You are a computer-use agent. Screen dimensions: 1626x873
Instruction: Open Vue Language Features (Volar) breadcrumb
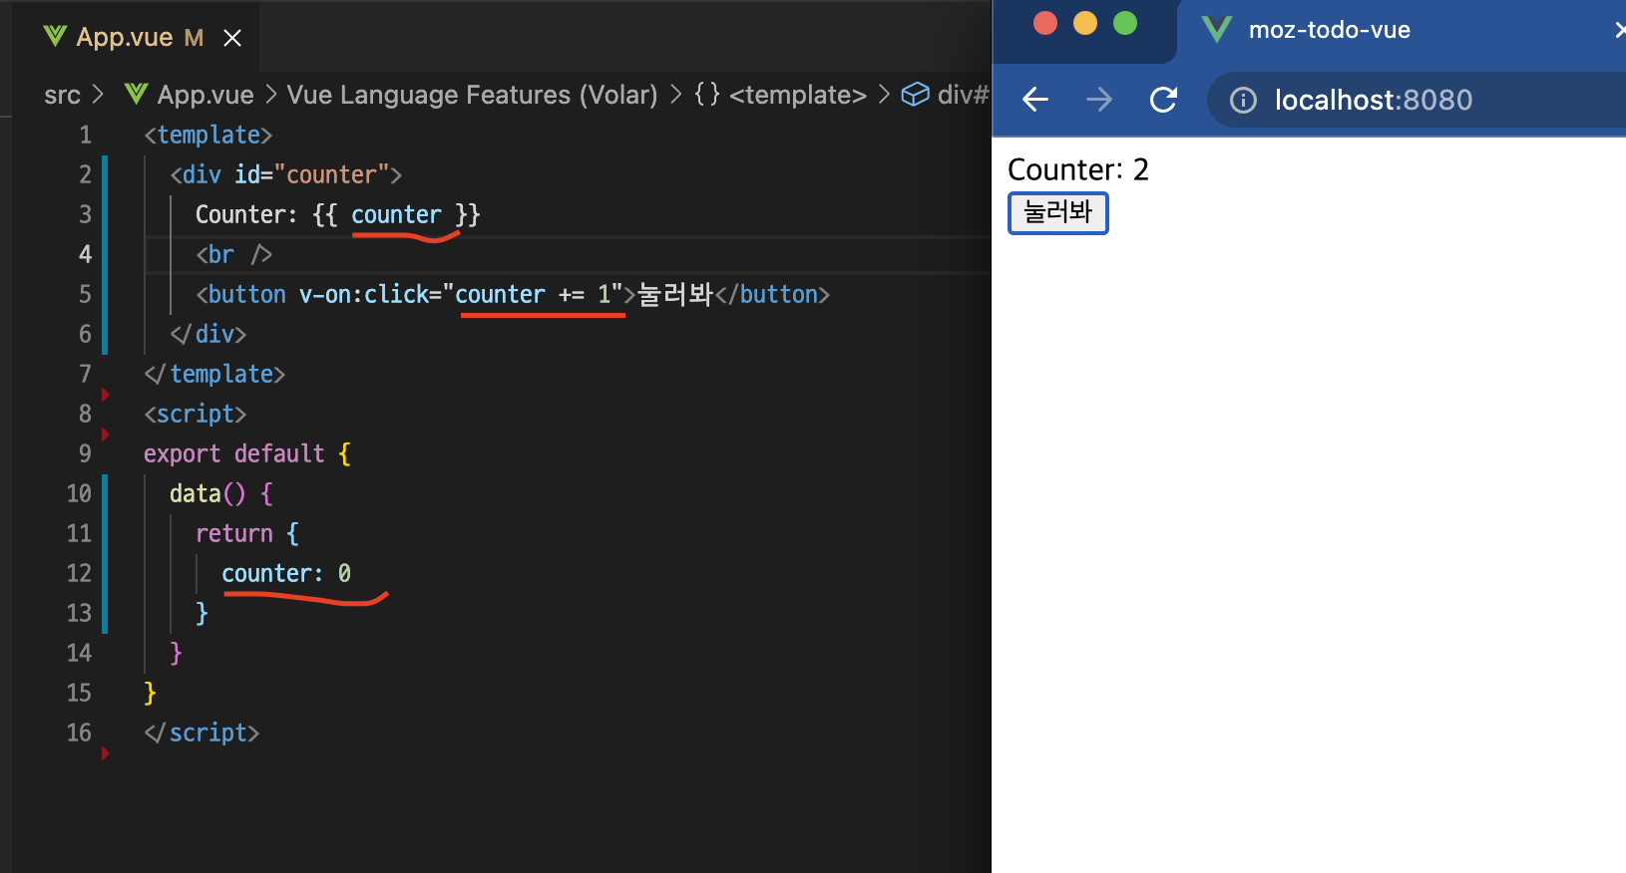pyautogui.click(x=472, y=95)
